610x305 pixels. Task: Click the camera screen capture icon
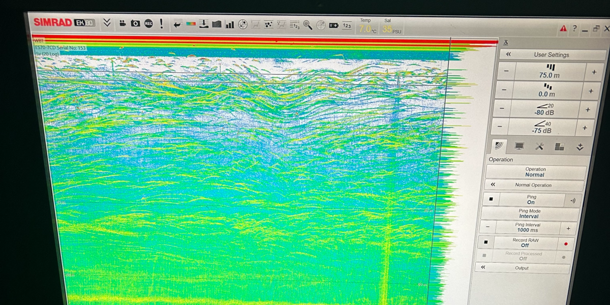point(135,23)
